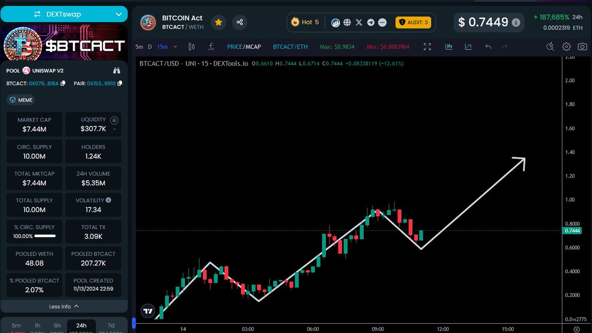Screen dimensions: 592x333
Task: Click the MARKET CAP $7.44M card
Action: (35, 124)
